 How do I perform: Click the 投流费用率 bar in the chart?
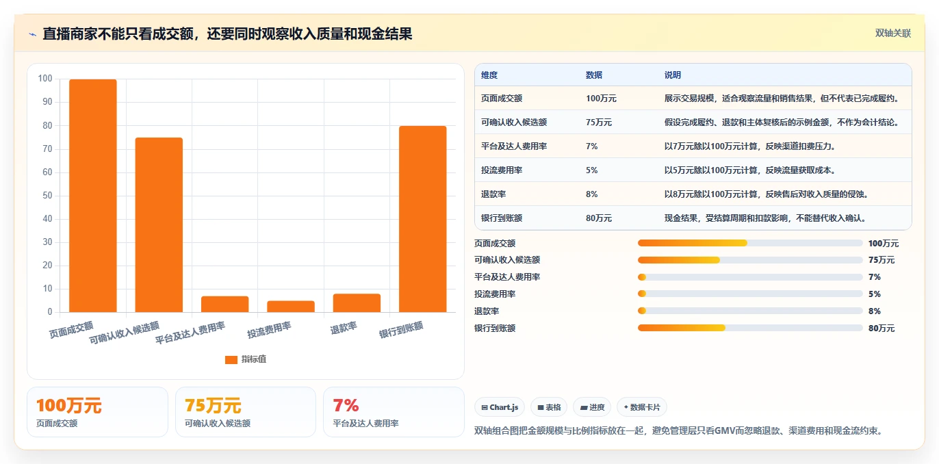291,307
